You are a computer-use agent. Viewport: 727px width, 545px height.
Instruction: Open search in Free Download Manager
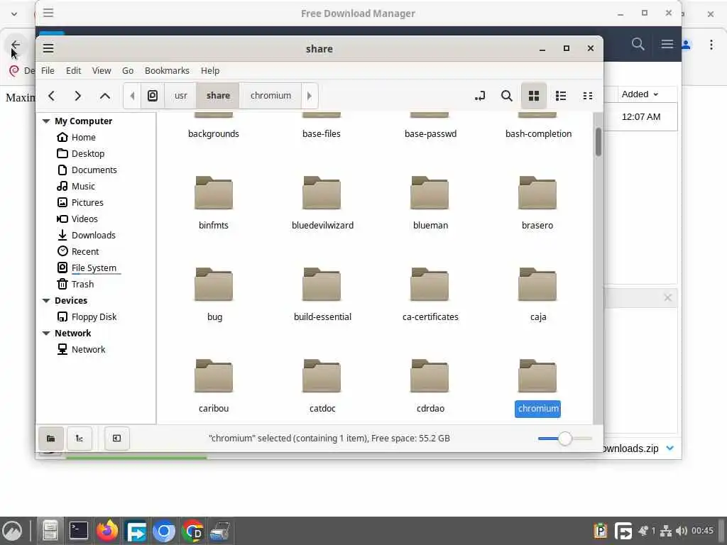click(x=638, y=45)
